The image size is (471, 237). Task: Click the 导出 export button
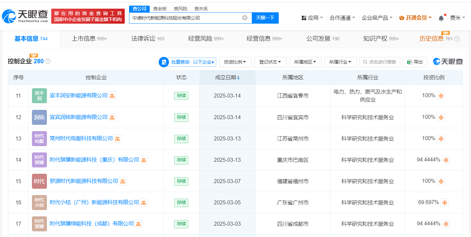[x=415, y=62]
